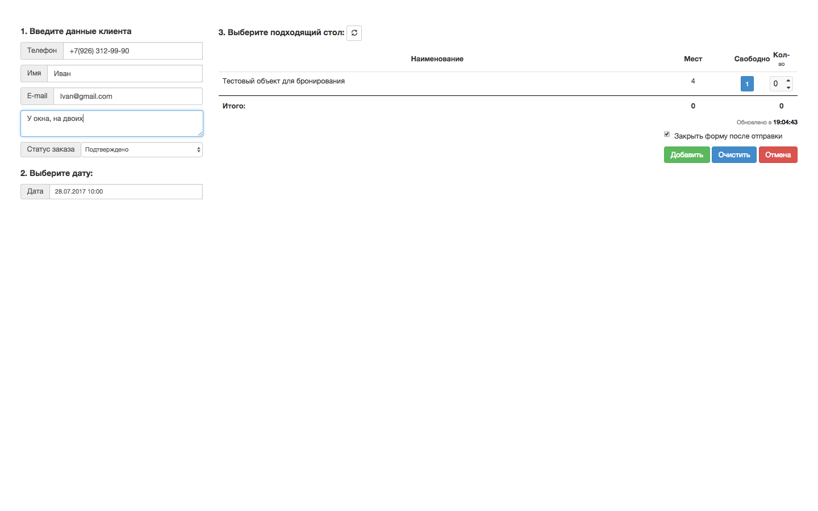Click the 'Свободно' column header
818x511 pixels.
[752, 59]
